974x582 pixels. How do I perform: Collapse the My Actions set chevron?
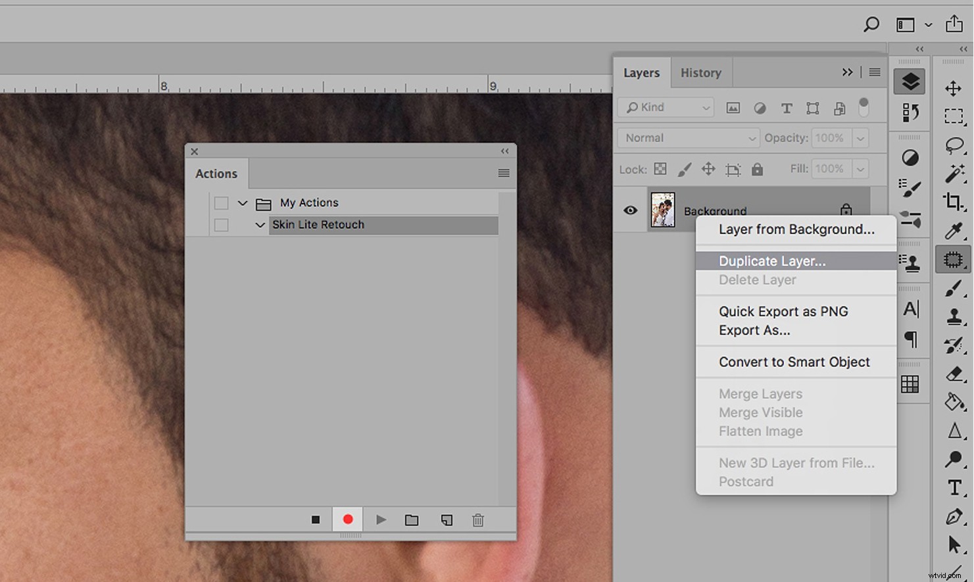243,203
